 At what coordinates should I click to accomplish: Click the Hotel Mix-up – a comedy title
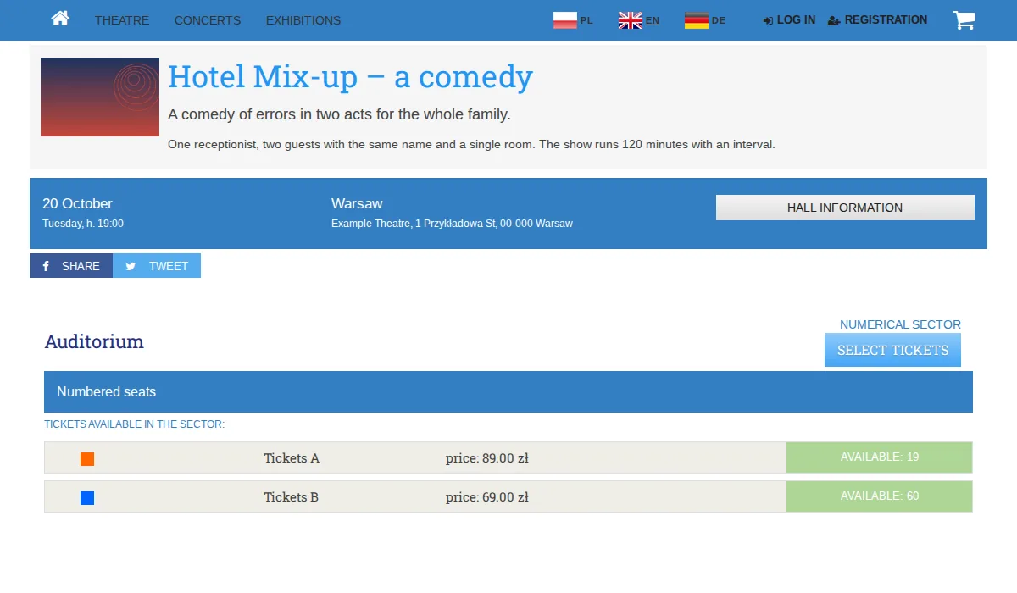[x=350, y=76]
